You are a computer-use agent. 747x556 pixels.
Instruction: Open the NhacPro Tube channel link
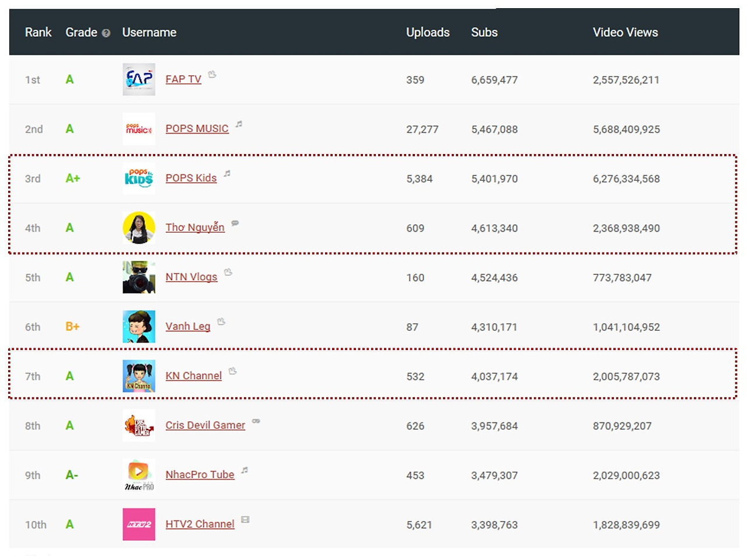pos(200,475)
